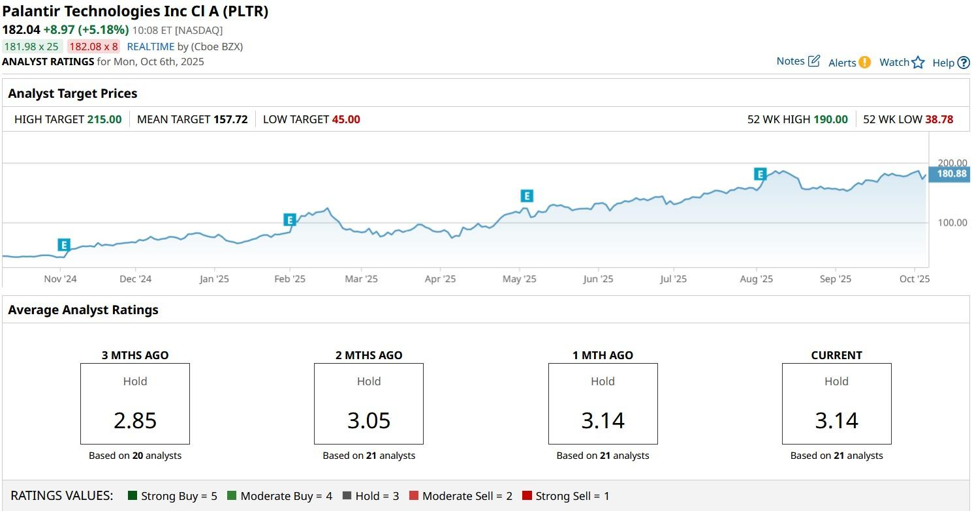Screen dimensions: 972x511
Task: Select the CURRENT rating box showing 3.14
Action: point(836,404)
